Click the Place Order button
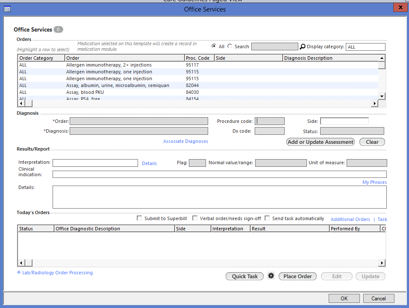 (x=297, y=276)
